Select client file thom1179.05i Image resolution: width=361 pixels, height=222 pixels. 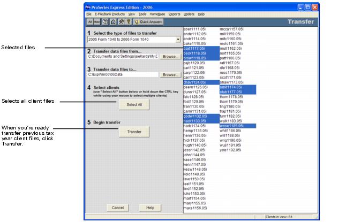(231, 102)
